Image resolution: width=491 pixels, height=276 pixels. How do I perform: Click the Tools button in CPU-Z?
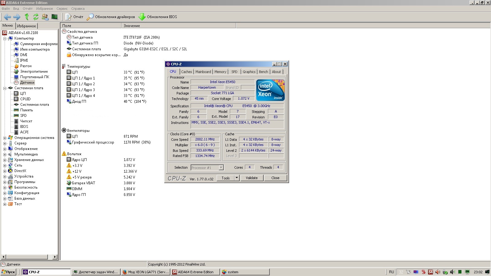pos(226,178)
